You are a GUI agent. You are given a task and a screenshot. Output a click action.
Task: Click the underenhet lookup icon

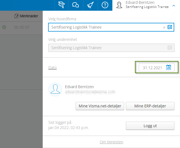170,48
